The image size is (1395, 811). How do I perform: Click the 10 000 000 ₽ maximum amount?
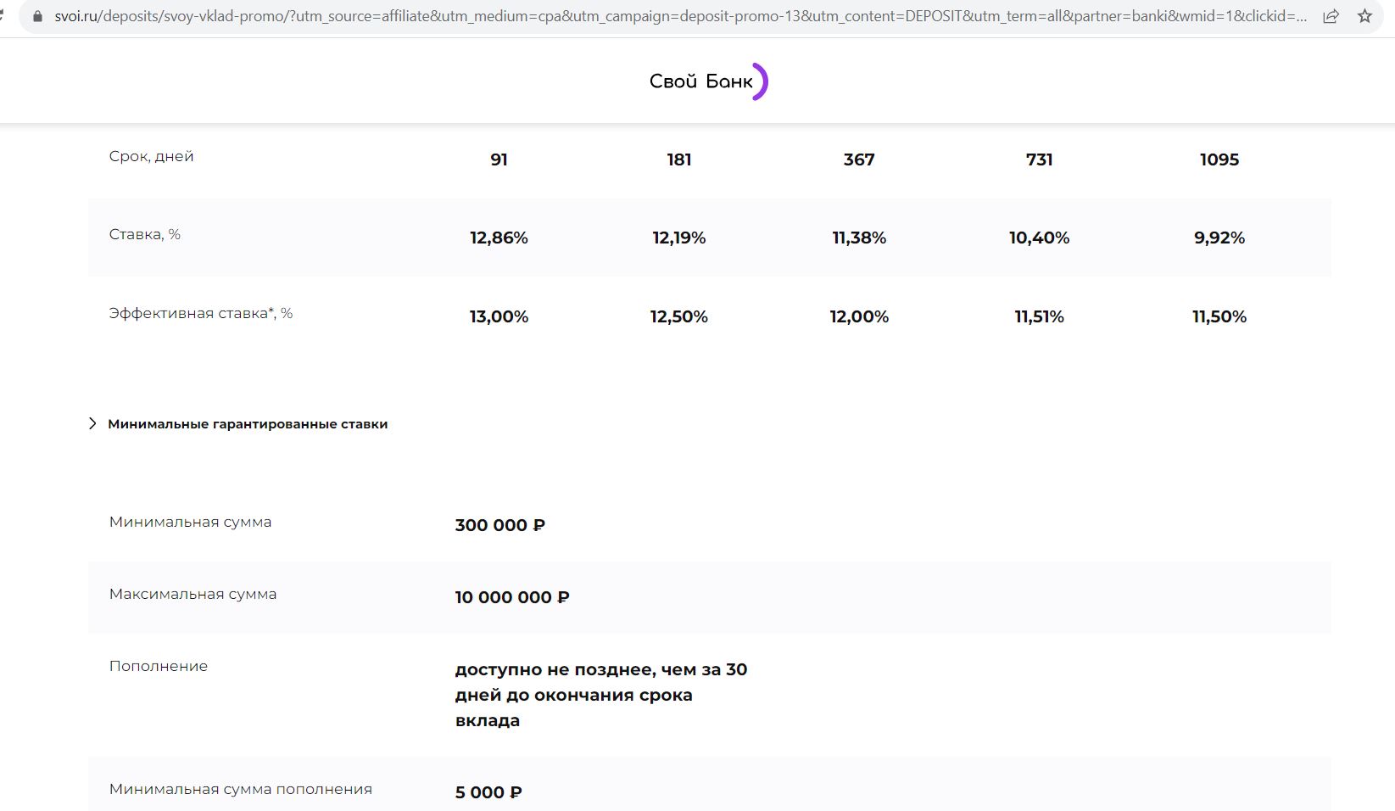point(512,597)
